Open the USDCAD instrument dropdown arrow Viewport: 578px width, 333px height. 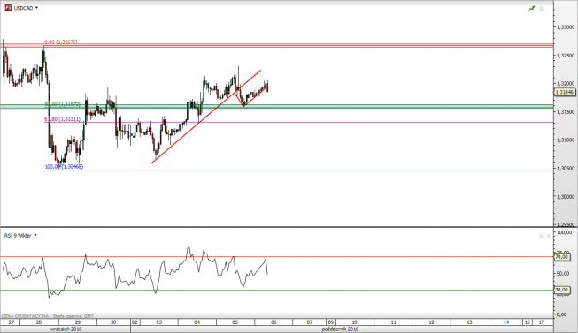click(36, 8)
